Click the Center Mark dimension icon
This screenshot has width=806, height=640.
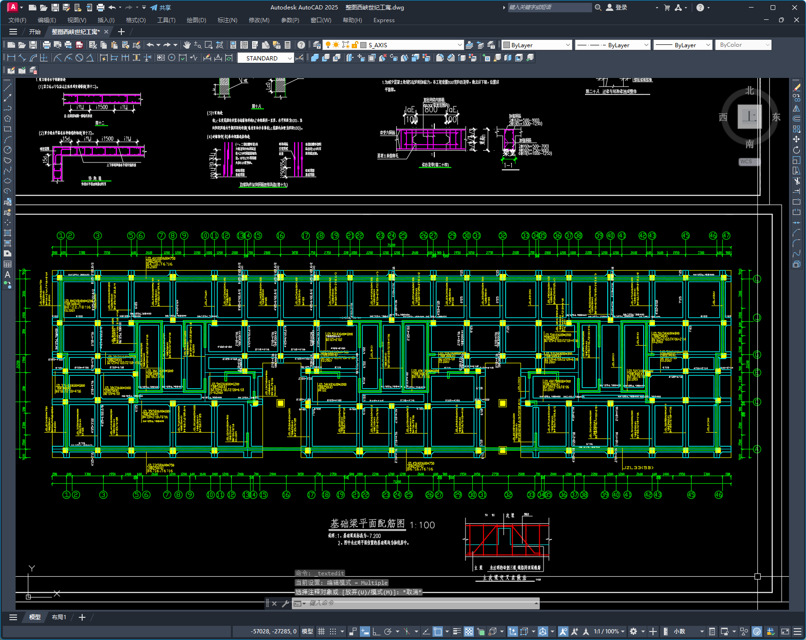[172, 58]
